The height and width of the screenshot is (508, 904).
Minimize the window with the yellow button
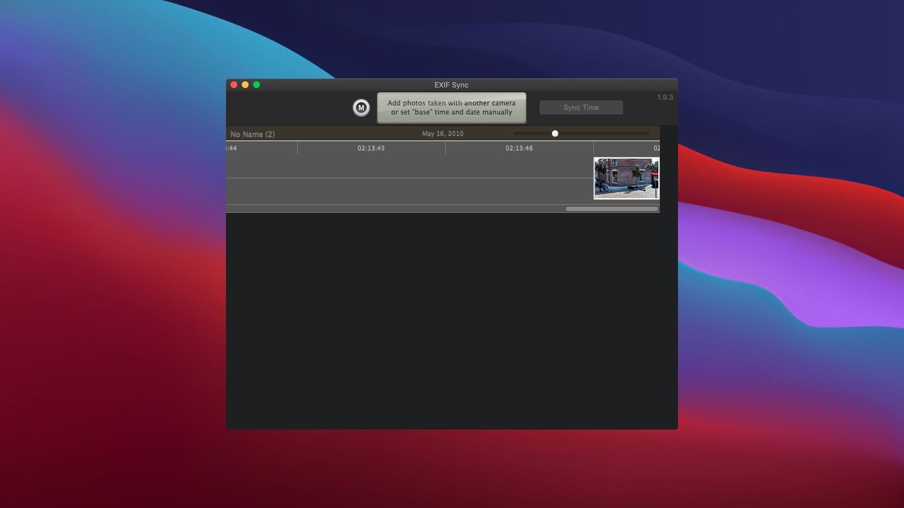pos(245,85)
